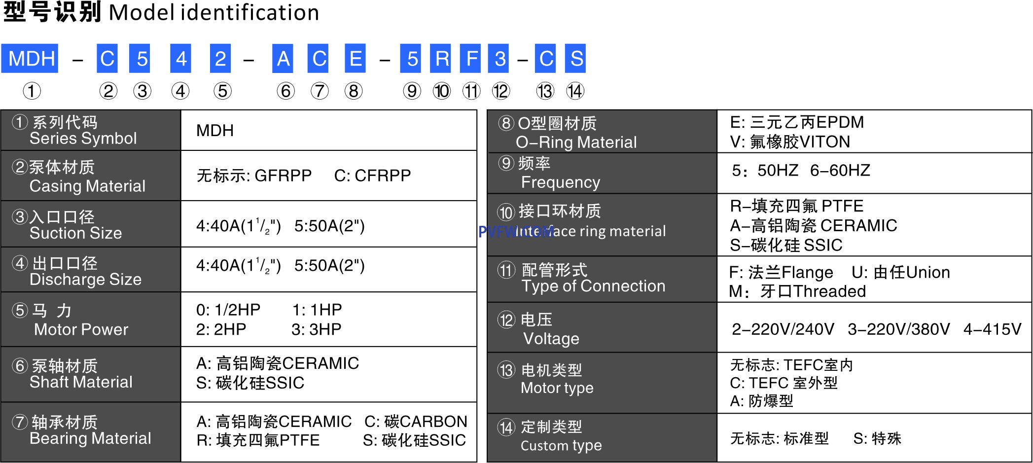Click the Voltage options cell with 4-415V
The width and height of the screenshot is (1033, 463).
(x=875, y=328)
